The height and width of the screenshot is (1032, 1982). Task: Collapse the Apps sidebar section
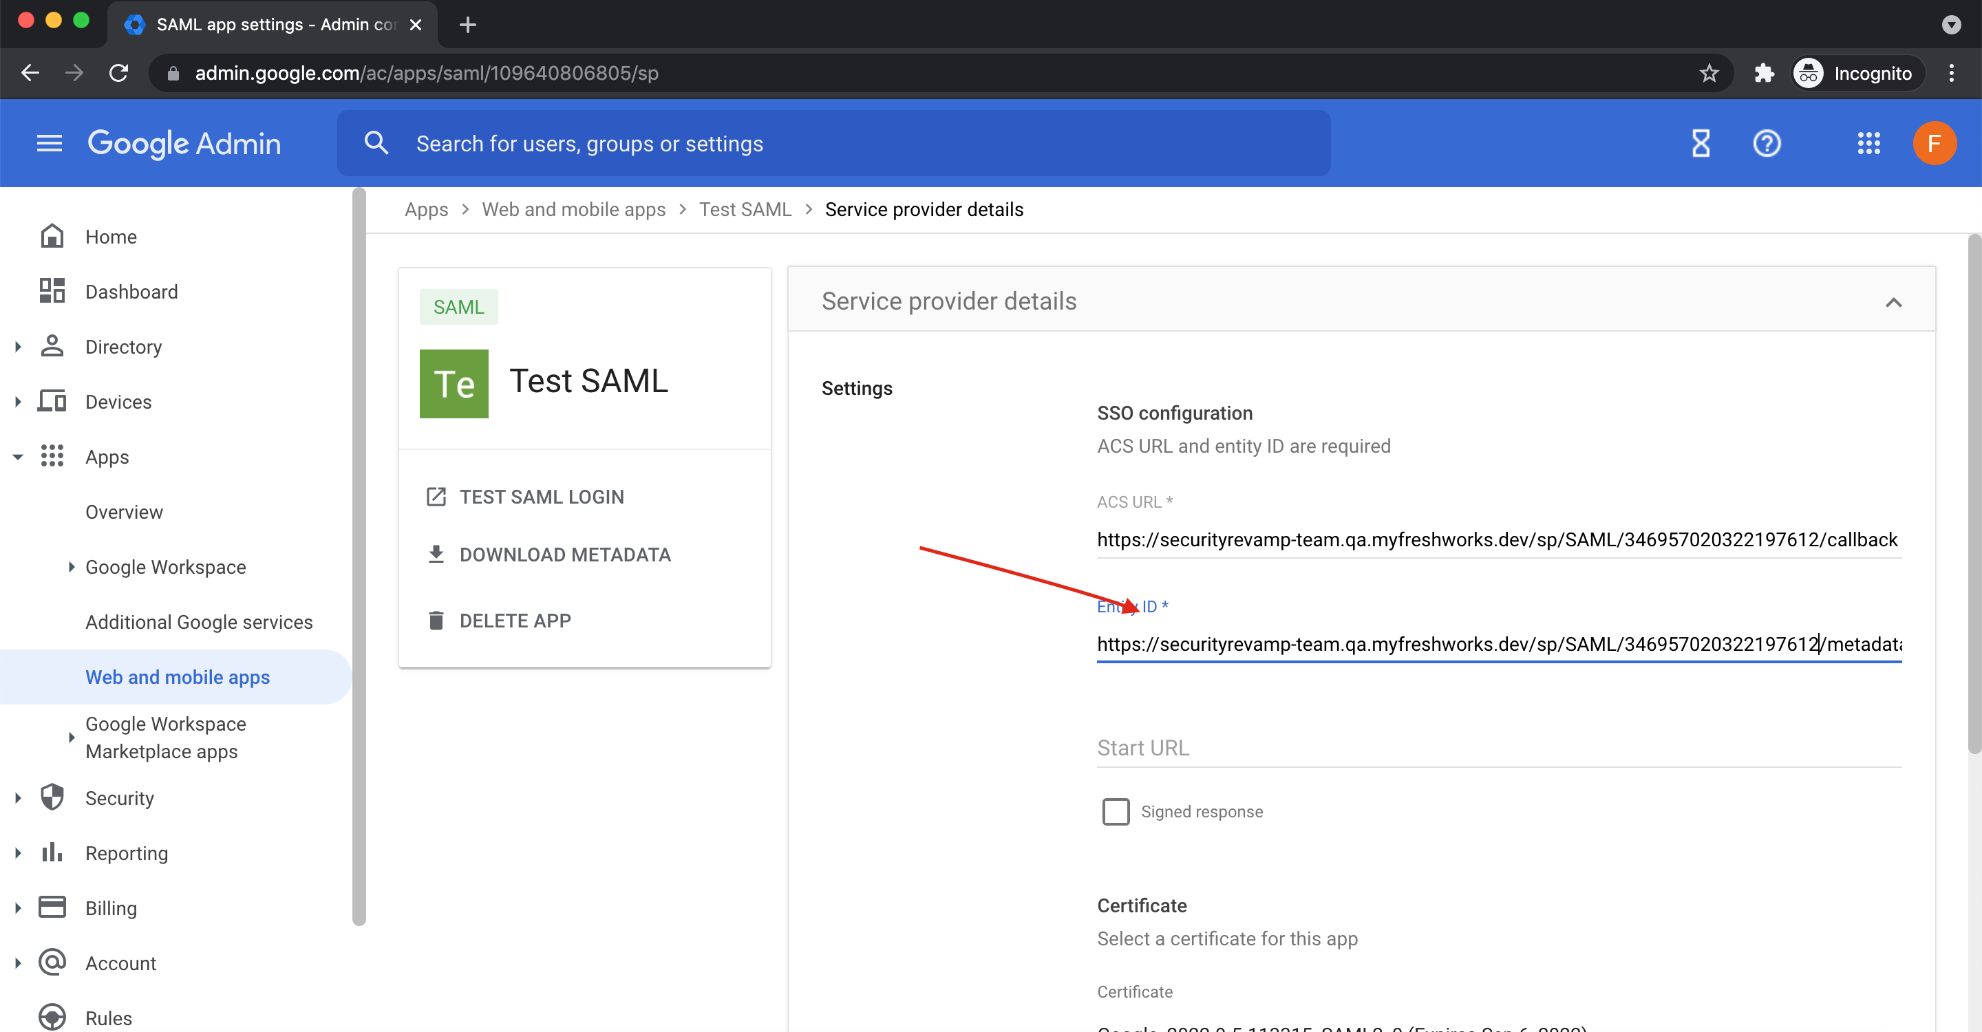click(x=19, y=457)
